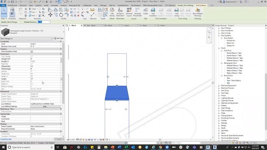Viewport: 267px width, 150px height.
Task: Open the Architecture ribbon tab
Action: click(13, 5)
